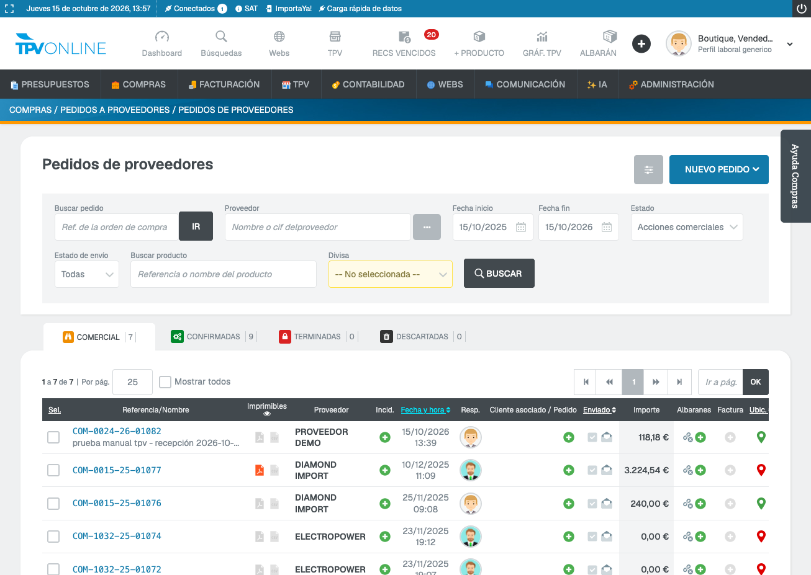This screenshot has height=575, width=811.
Task: Switch to CONFIRMADAS tab
Action: (212, 337)
